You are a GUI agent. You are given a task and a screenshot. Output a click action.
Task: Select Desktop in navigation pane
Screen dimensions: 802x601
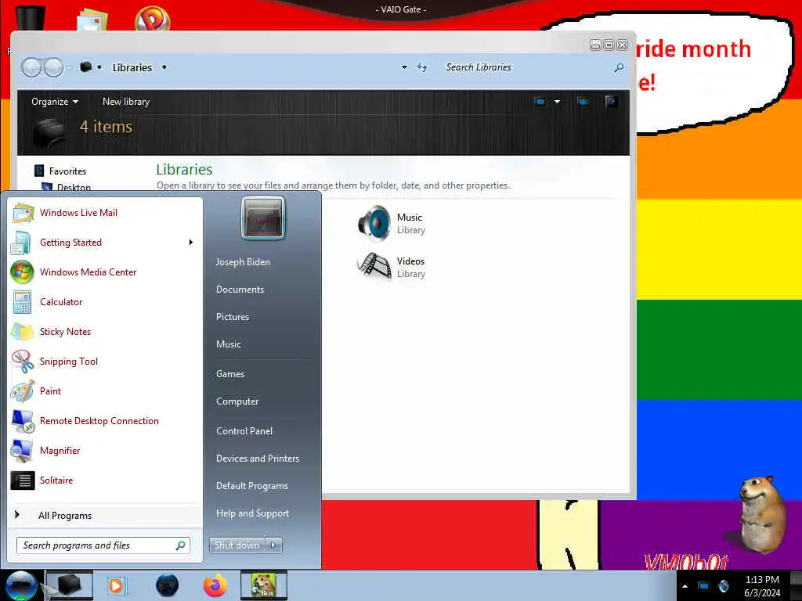(x=74, y=187)
